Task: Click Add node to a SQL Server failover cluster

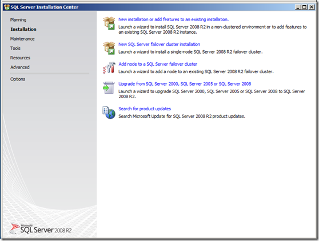Action: click(158, 64)
